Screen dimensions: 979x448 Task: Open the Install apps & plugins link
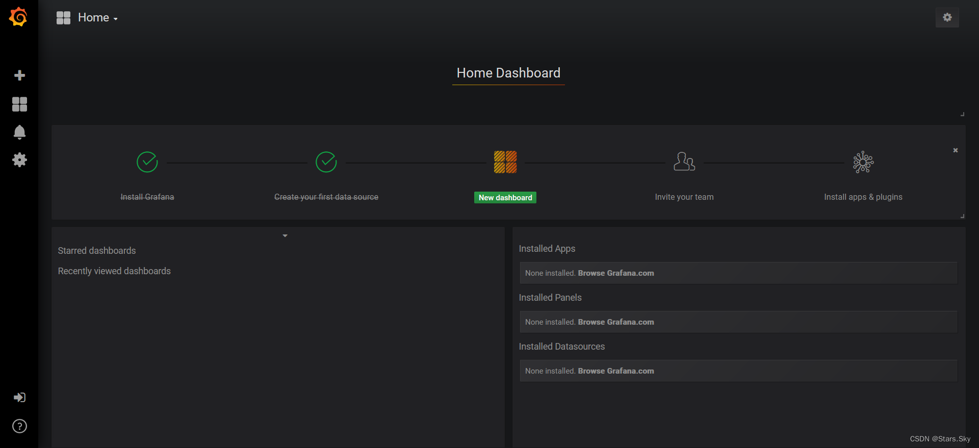(x=863, y=197)
